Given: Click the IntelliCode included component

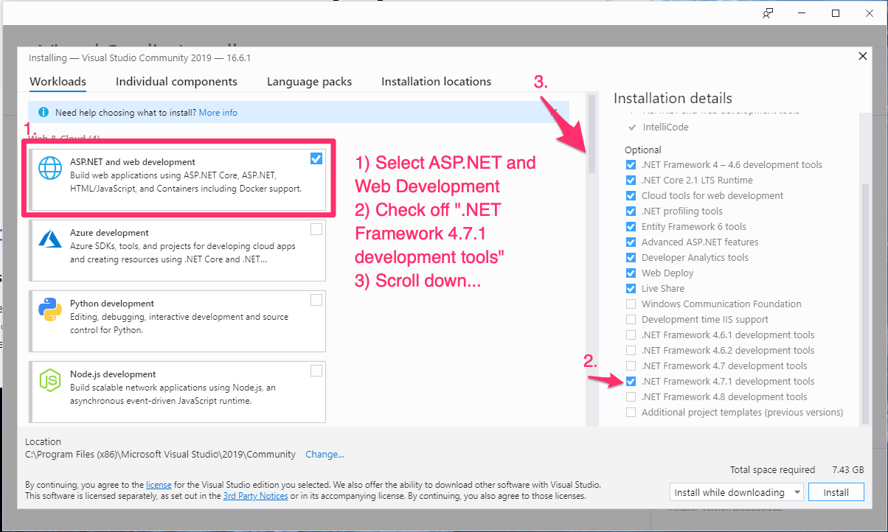Looking at the screenshot, I should 665,127.
